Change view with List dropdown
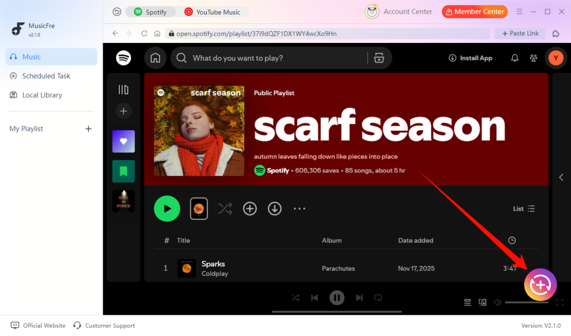The width and height of the screenshot is (571, 336). (524, 209)
